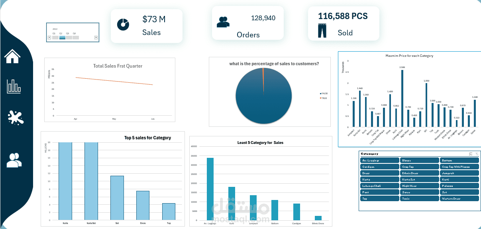Click the Set 1.999 bar in Maxmim Price chart

pyautogui.click(x=426, y=105)
